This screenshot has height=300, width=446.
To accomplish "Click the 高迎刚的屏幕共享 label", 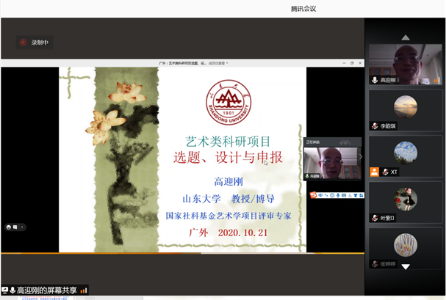I will (48, 290).
